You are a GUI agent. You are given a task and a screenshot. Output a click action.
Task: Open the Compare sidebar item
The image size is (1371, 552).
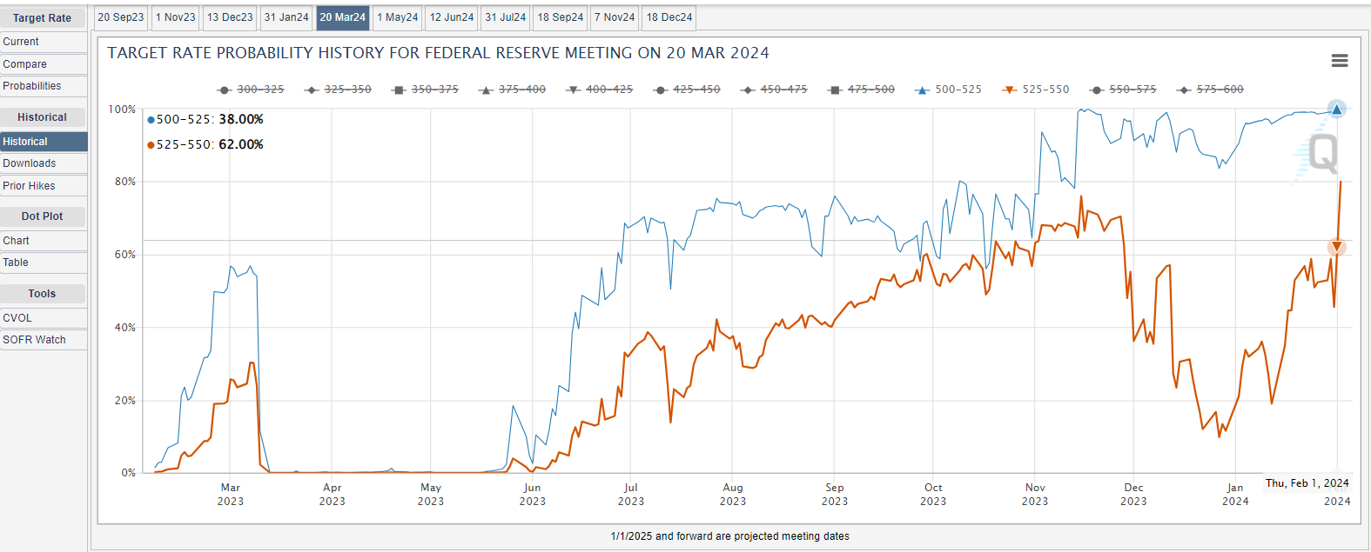point(24,64)
